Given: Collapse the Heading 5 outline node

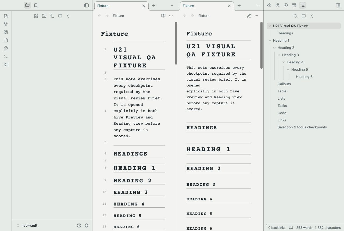Looking at the screenshot, I should click(x=288, y=70).
